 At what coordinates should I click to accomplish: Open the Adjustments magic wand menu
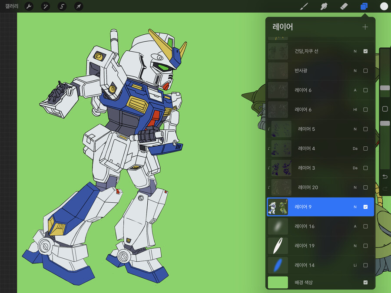[45, 6]
